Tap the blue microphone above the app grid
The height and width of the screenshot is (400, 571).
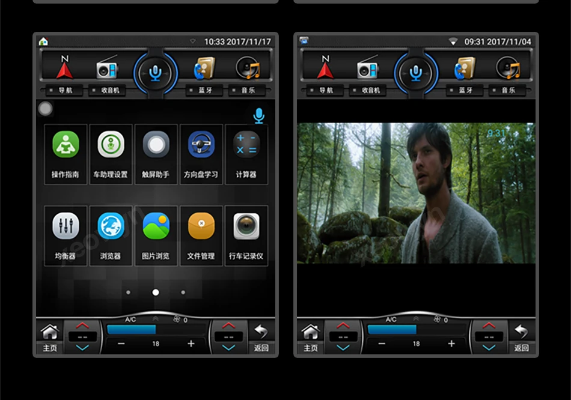[x=259, y=116]
